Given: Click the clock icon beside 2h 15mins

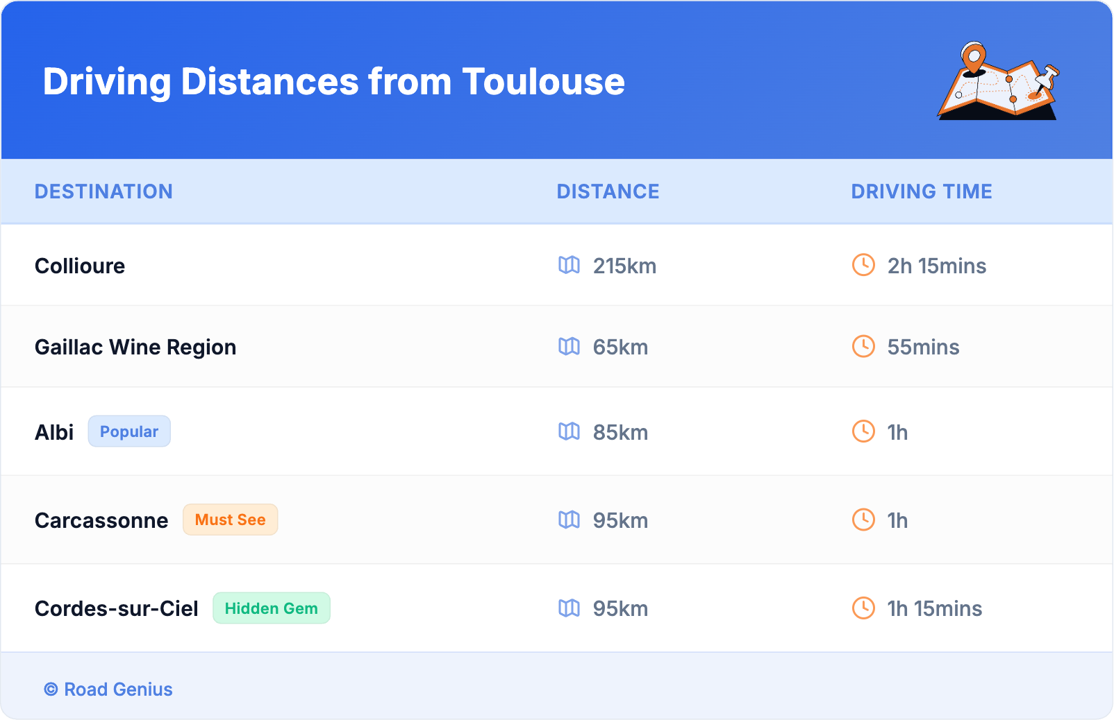Looking at the screenshot, I should tap(863, 265).
